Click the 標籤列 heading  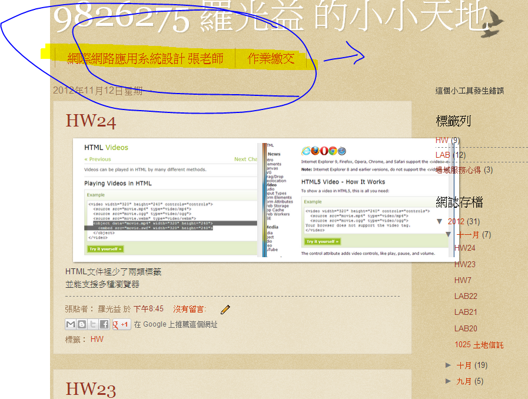[453, 121]
